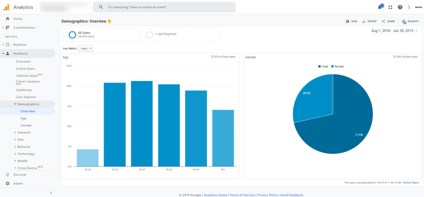
Task: Open the notifications bell icon
Action: click(x=380, y=7)
